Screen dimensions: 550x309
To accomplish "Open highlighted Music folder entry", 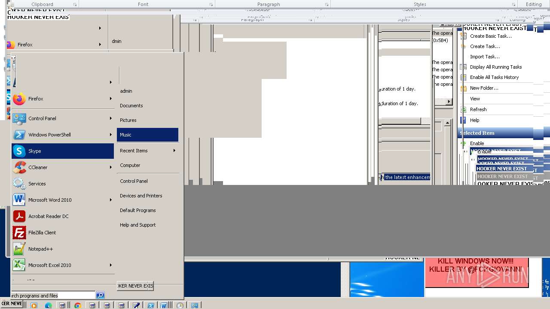I will [147, 135].
